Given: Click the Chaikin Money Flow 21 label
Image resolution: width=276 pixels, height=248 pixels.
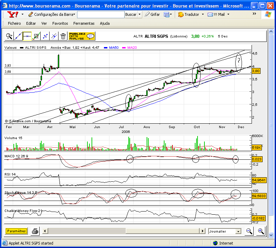Looking at the screenshot, I should click(23, 211).
